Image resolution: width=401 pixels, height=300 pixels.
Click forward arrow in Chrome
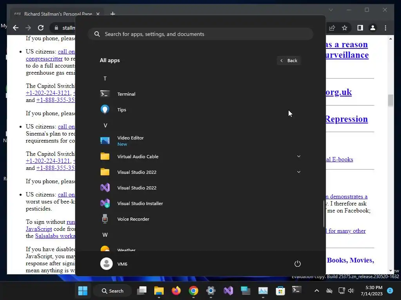click(x=28, y=28)
